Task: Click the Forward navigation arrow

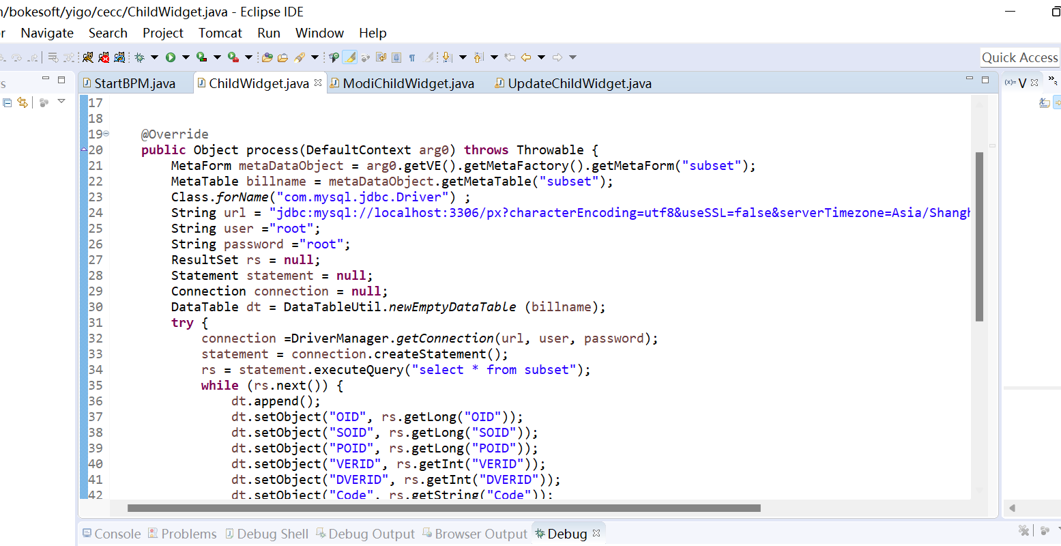Action: [557, 57]
